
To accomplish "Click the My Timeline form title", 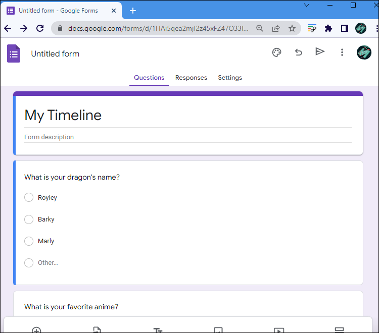I will pos(63,116).
